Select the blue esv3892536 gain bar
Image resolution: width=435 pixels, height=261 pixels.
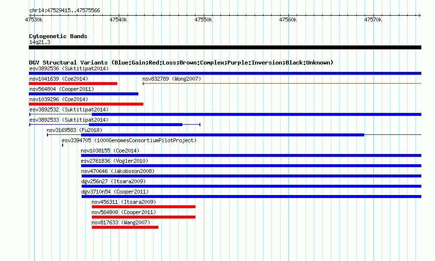(225, 73)
